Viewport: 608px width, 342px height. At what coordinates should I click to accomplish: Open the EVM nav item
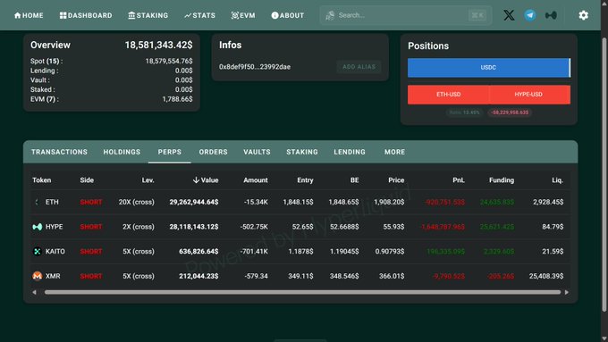[243, 15]
